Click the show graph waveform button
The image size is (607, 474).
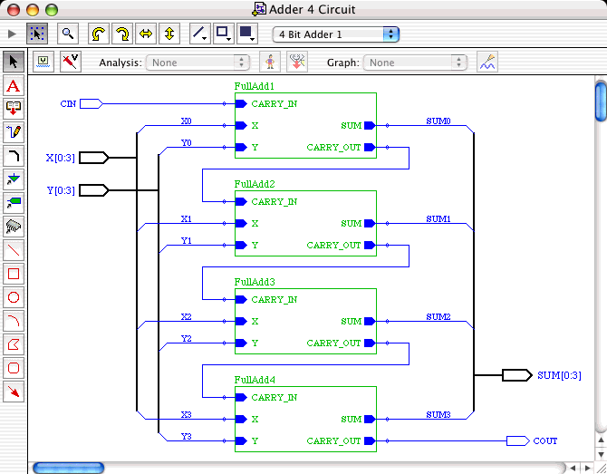tap(487, 63)
